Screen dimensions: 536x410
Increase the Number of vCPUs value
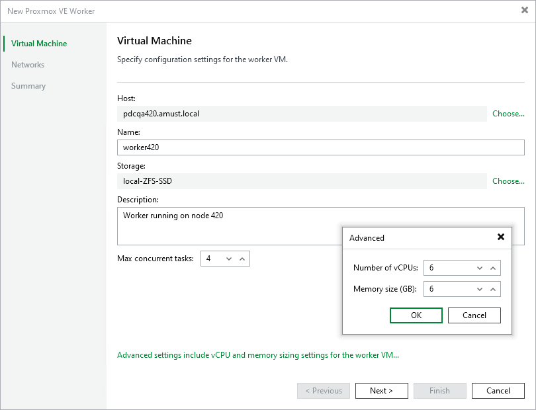492,268
